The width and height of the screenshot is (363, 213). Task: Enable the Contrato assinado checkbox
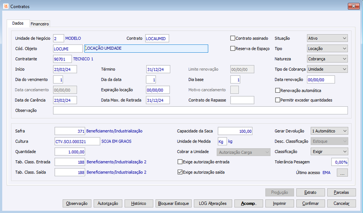[x=233, y=38]
